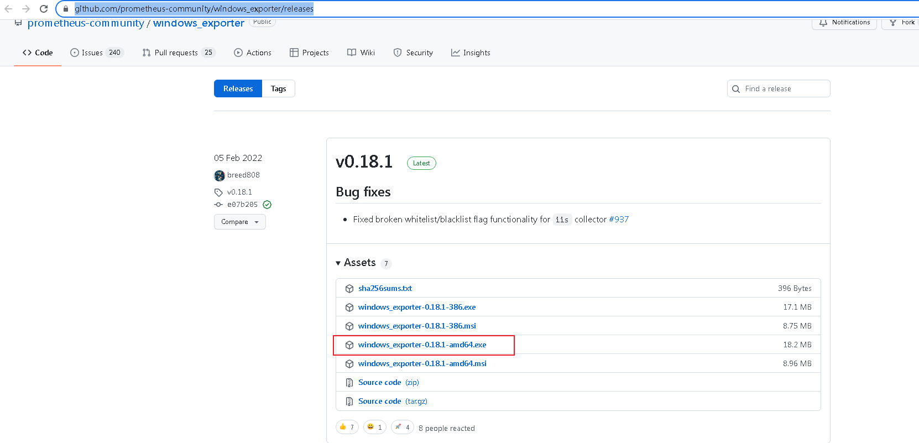Viewport: 919px width, 443px height.
Task: Click package icon beside amd64.msi asset
Action: 349,364
